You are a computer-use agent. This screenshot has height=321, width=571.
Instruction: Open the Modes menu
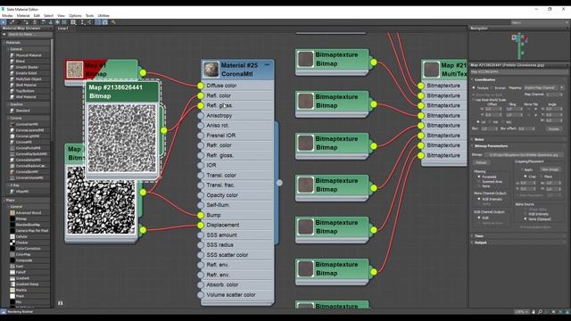[7, 16]
